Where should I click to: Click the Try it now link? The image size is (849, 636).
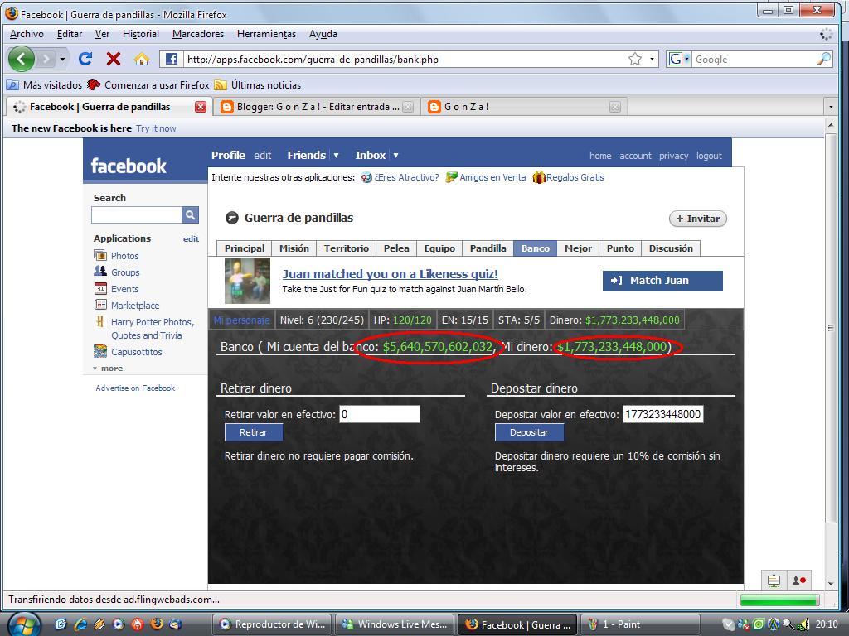[156, 128]
